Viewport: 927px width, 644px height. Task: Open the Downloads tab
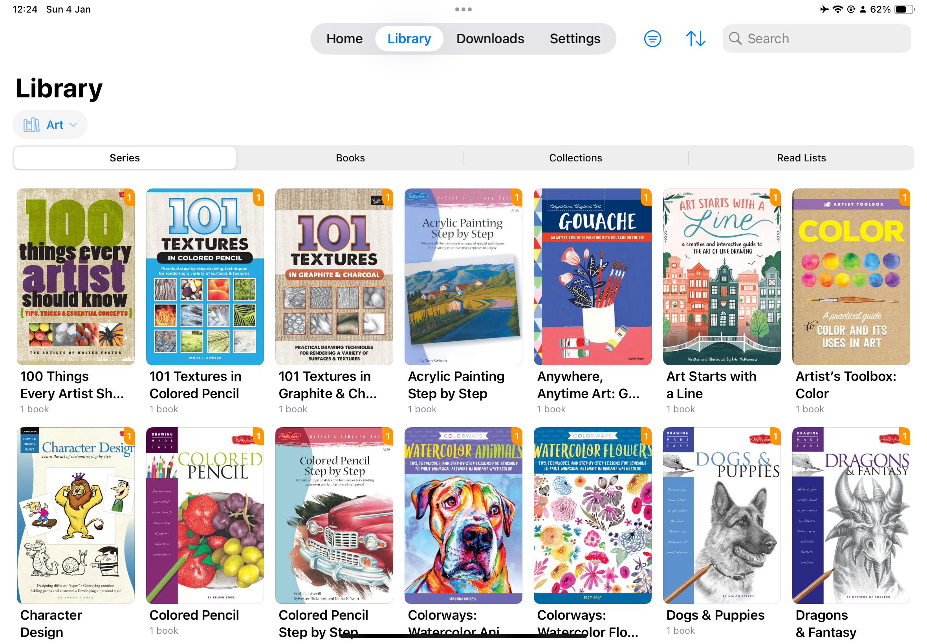pyautogui.click(x=489, y=39)
